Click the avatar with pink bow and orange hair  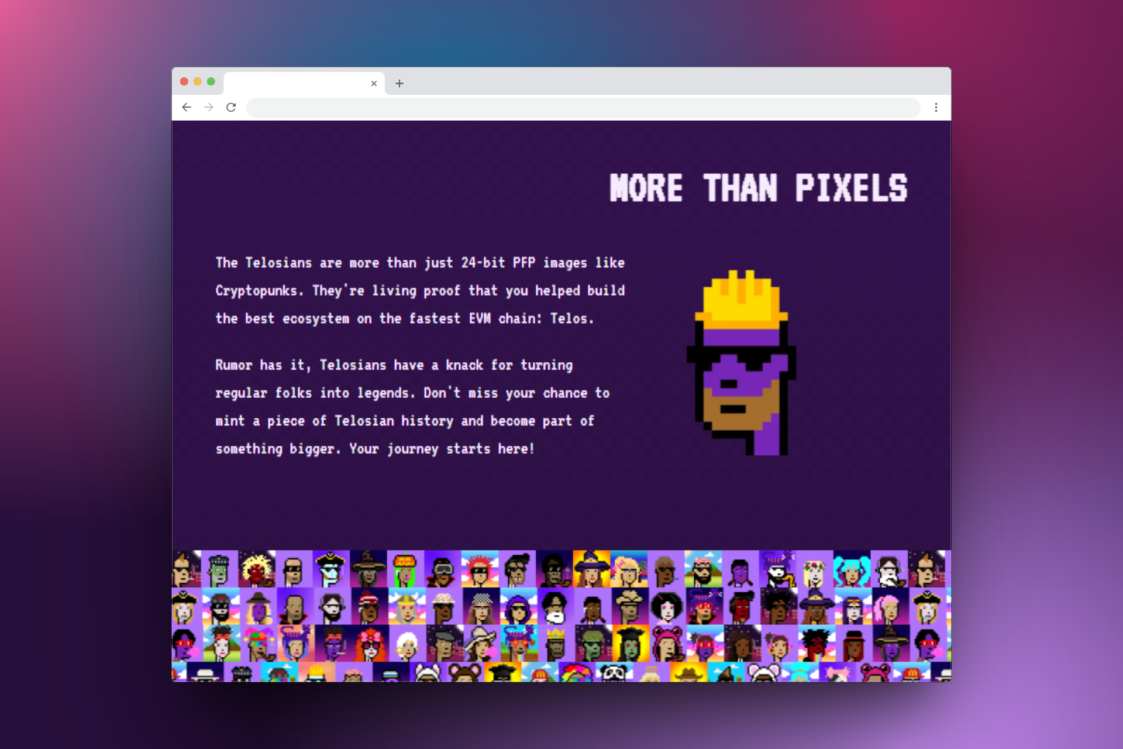[x=370, y=644]
